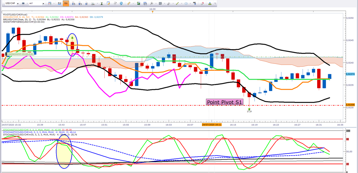This screenshot has width=358, height=173.
Task: Toggle the greyed eye visibility icon
Action: (x=115, y=3)
